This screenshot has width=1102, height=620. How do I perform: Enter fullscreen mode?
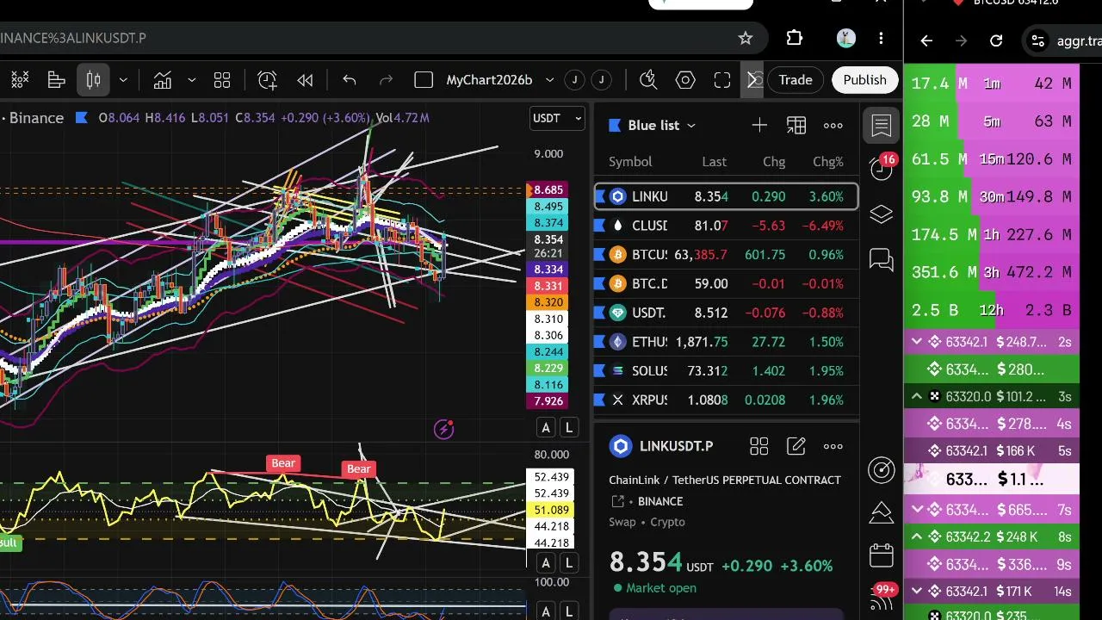(722, 80)
